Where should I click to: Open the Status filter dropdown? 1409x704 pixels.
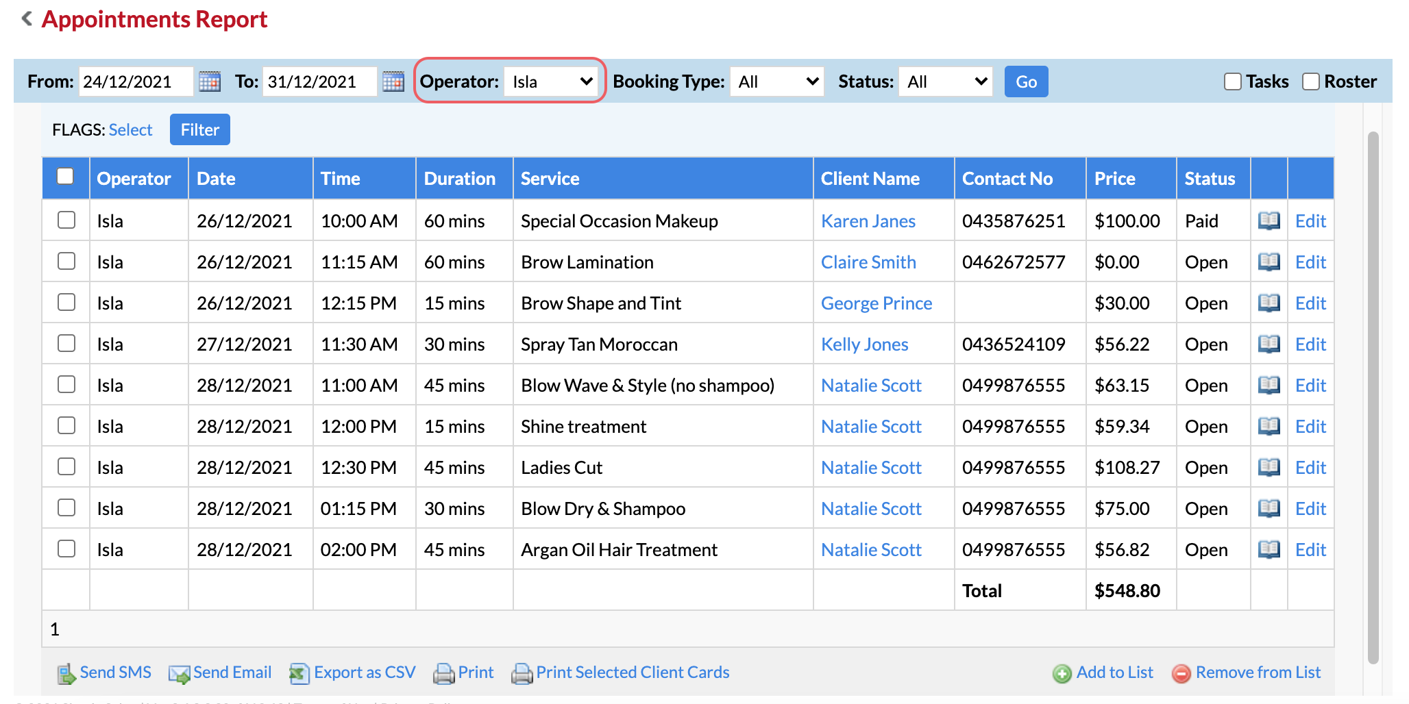[x=946, y=81]
